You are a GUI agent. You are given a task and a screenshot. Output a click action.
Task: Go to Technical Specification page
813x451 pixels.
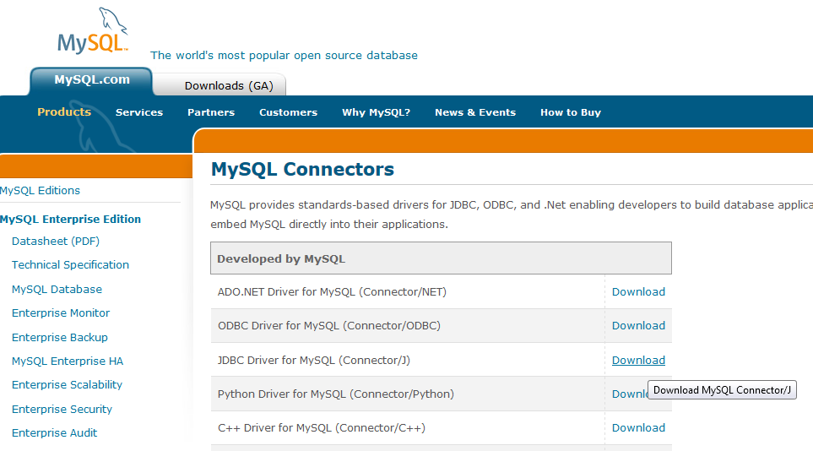pos(70,265)
